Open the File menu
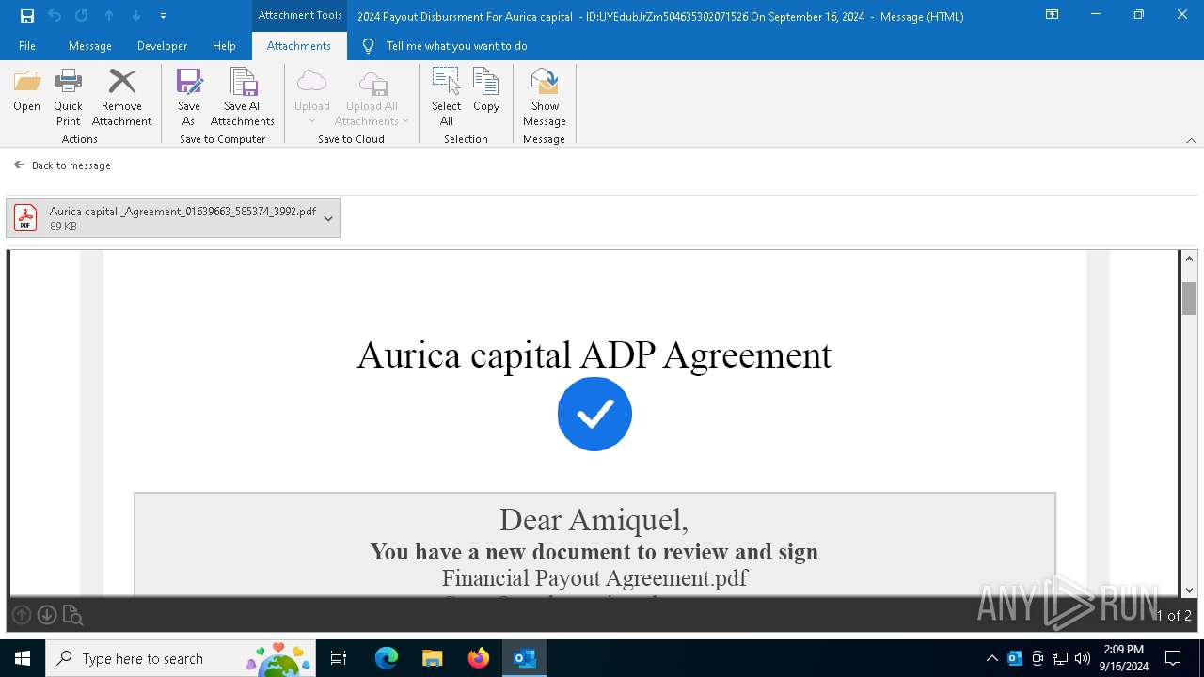 [27, 46]
